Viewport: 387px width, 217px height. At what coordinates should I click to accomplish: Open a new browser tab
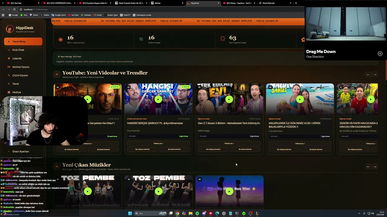click(x=296, y=3)
